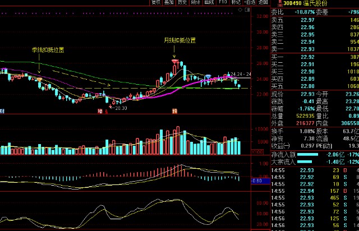Click the 收益(一) value 0.297
The image size is (359, 231).
tap(308, 146)
